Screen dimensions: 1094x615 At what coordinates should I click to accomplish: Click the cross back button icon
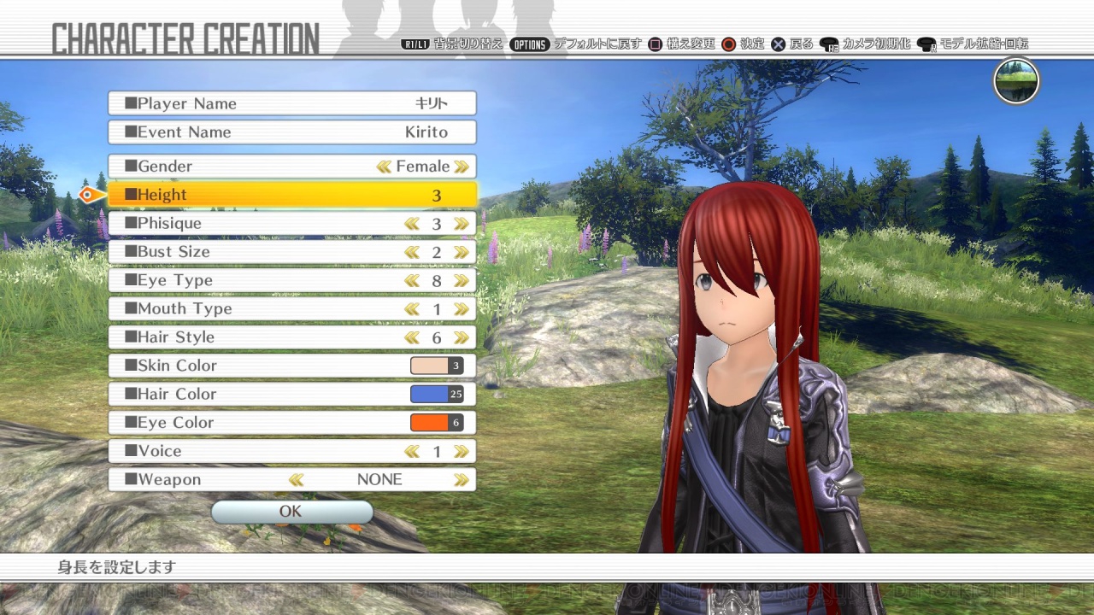(778, 44)
